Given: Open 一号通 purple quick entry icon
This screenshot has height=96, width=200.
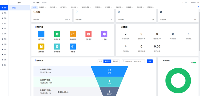Looking at the screenshot, I should pyautogui.click(x=104, y=34).
